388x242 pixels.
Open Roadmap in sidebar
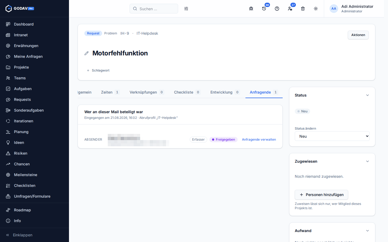(x=34, y=210)
